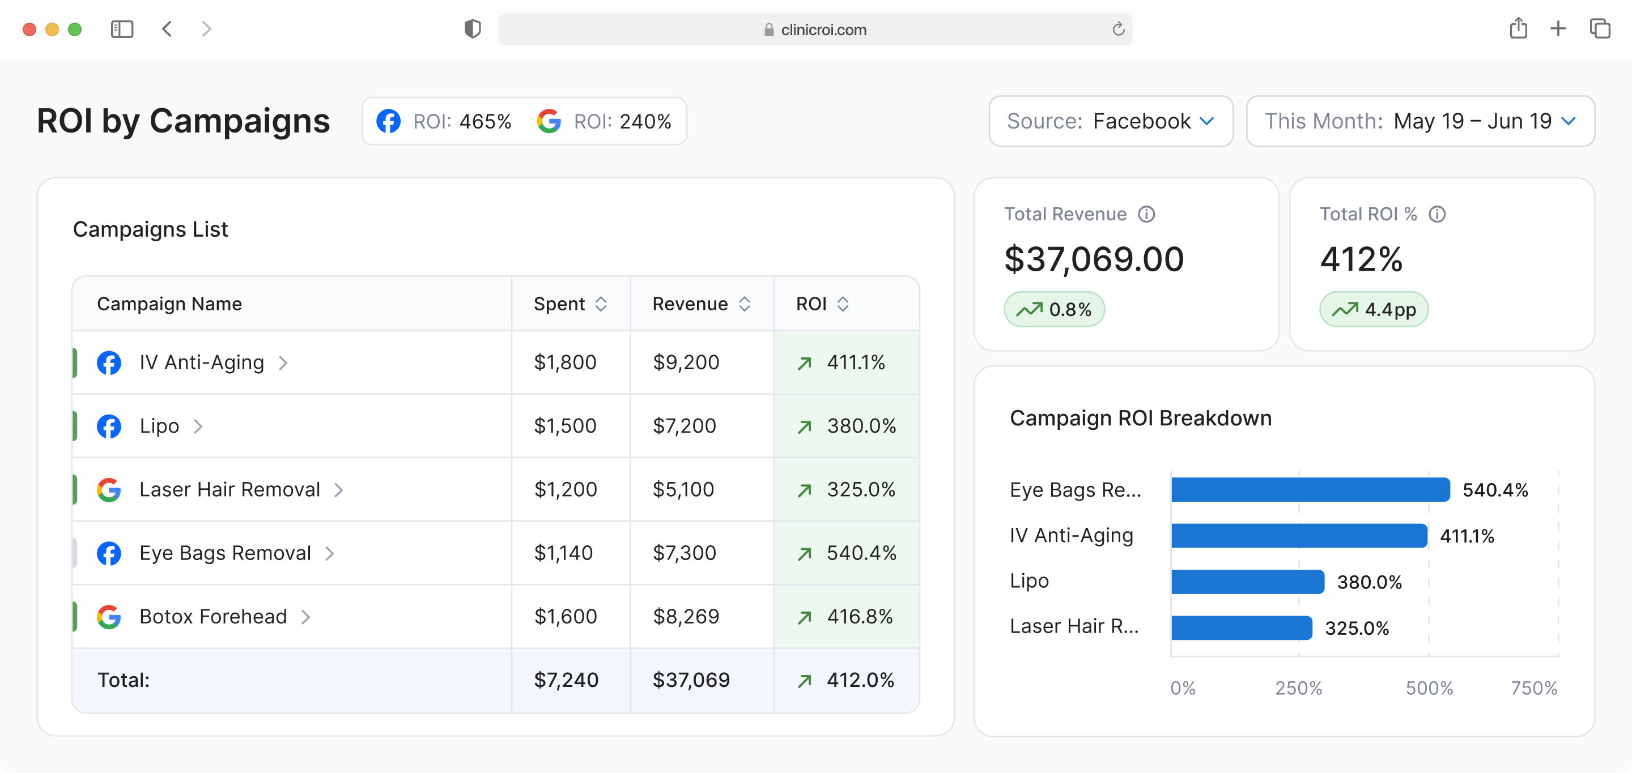Viewport: 1632px width, 773px height.
Task: Click the 412% total ROI value
Action: click(1361, 259)
